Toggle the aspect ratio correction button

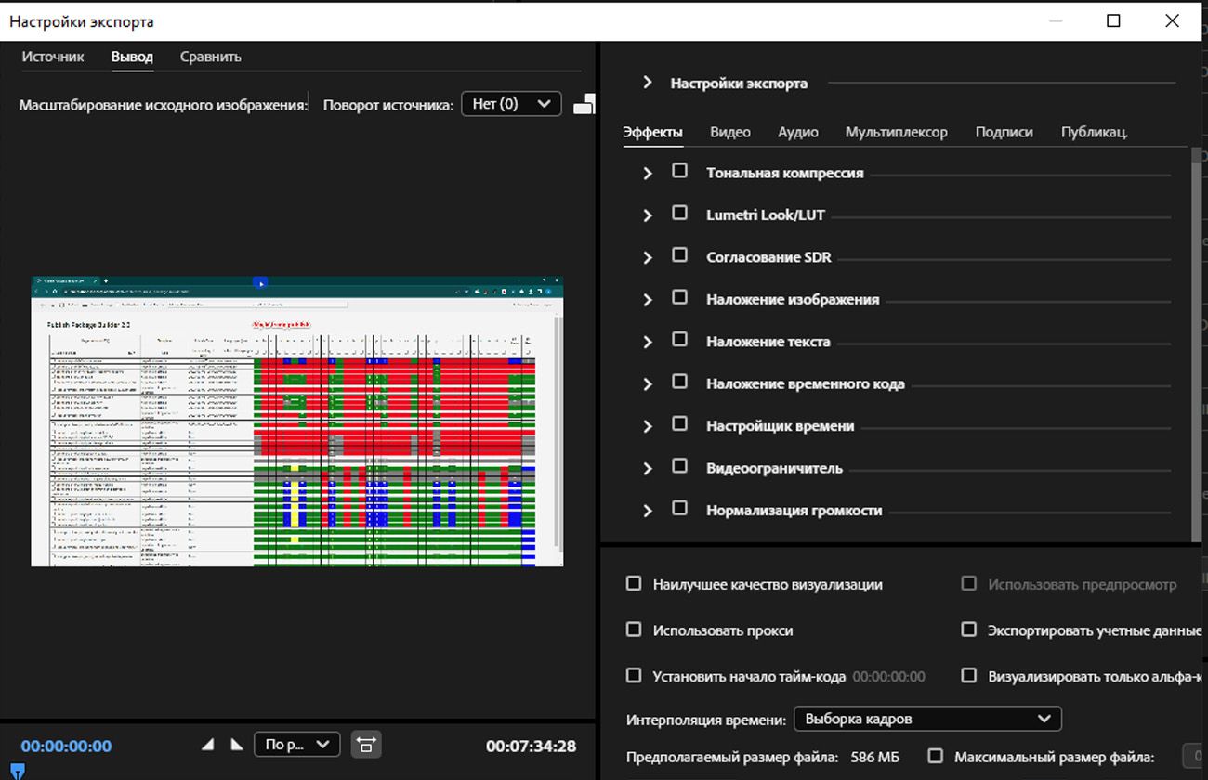[366, 745]
